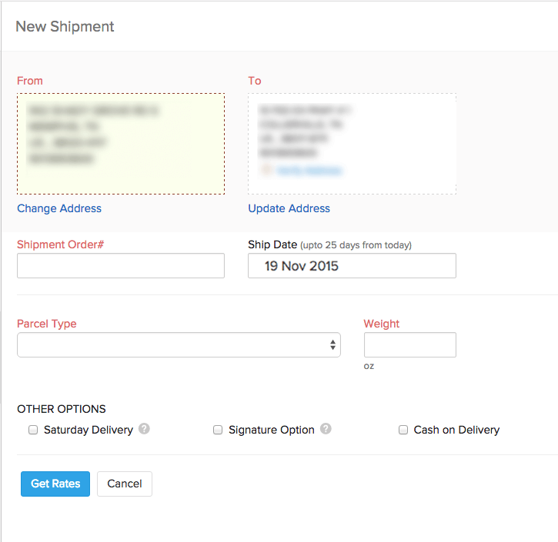Screen dimensions: 558x542
Task: Cancel the new shipment
Action: (x=125, y=484)
